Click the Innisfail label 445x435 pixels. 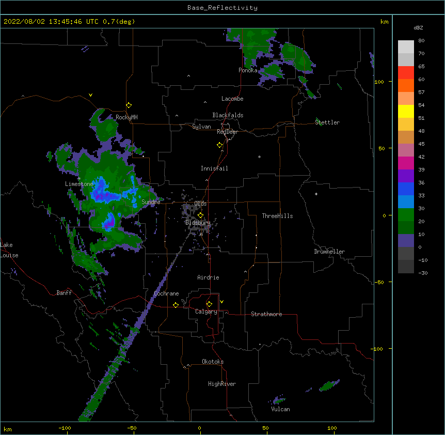point(214,168)
